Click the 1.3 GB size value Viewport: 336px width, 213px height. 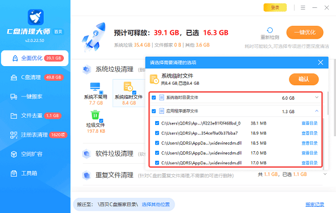pos(288,112)
